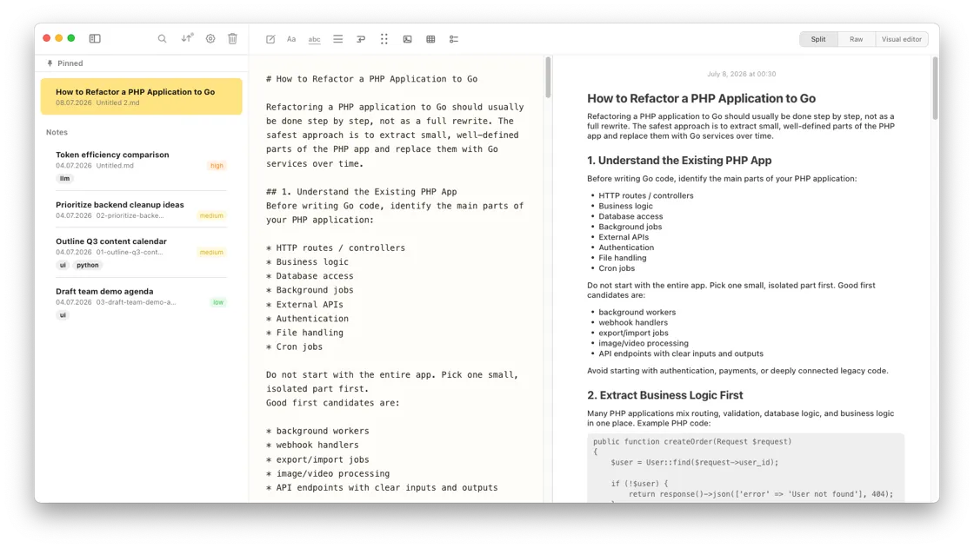Image resolution: width=974 pixels, height=548 pixels.
Task: Insert a checklist via task list icon
Action: click(454, 39)
